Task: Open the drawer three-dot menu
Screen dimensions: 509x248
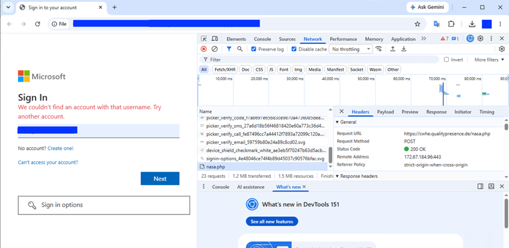Action: point(203,186)
